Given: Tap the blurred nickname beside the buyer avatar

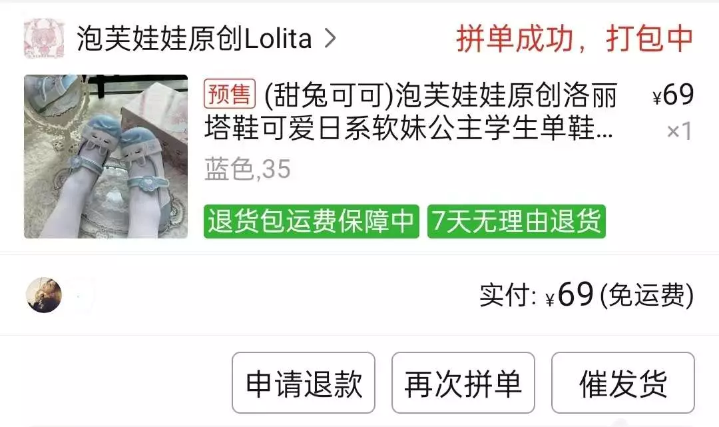Looking at the screenshot, I should coord(79,296).
